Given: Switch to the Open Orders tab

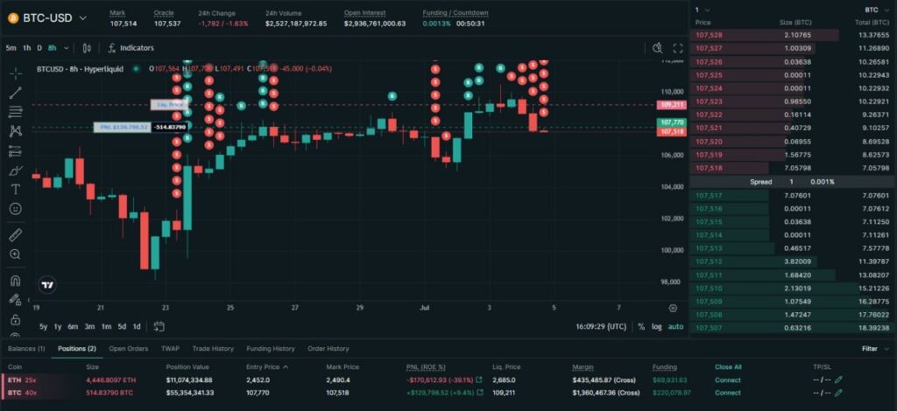Looking at the screenshot, I should tap(128, 348).
